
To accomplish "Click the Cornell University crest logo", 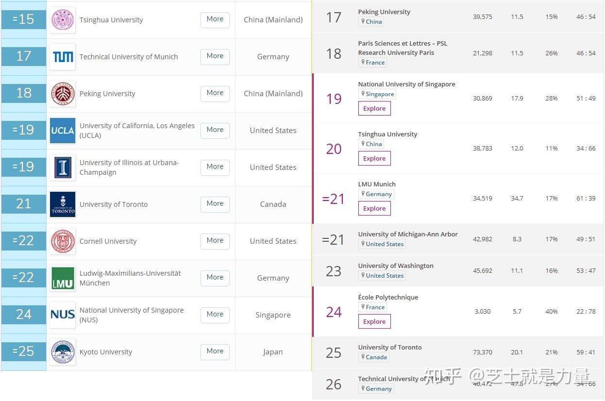I will tap(63, 241).
